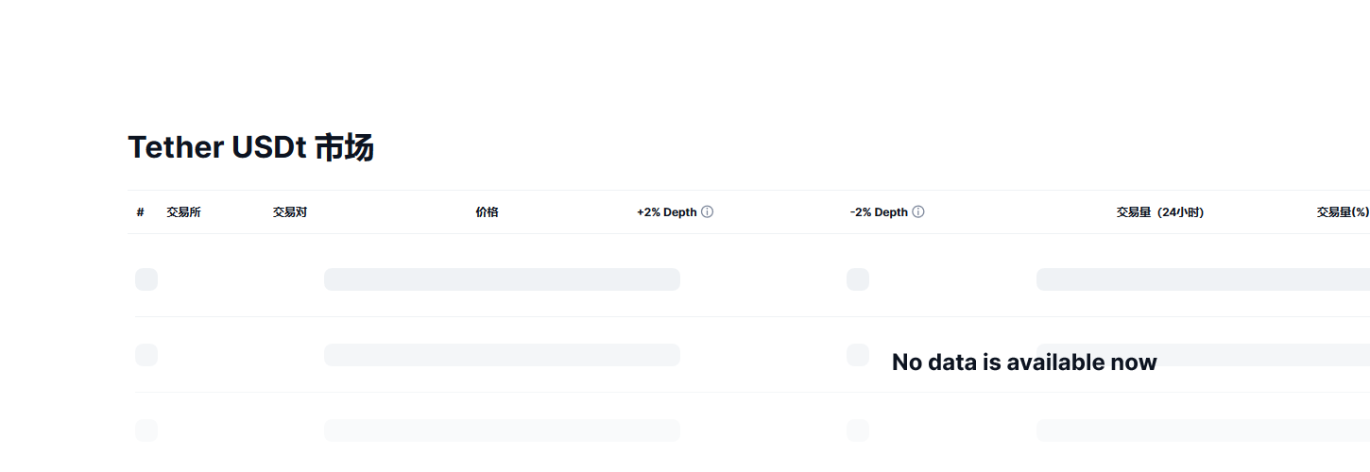
Task: Sort by the # column header
Action: [140, 212]
